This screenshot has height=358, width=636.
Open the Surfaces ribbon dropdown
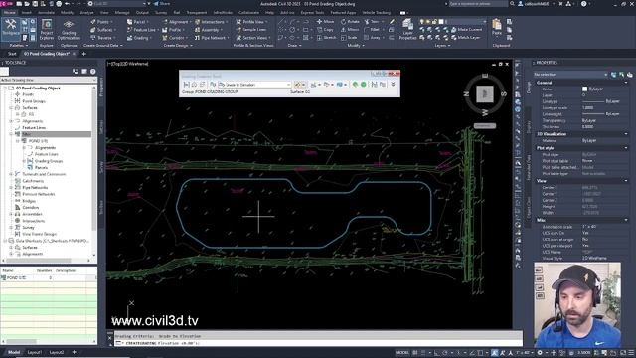tap(103, 29)
